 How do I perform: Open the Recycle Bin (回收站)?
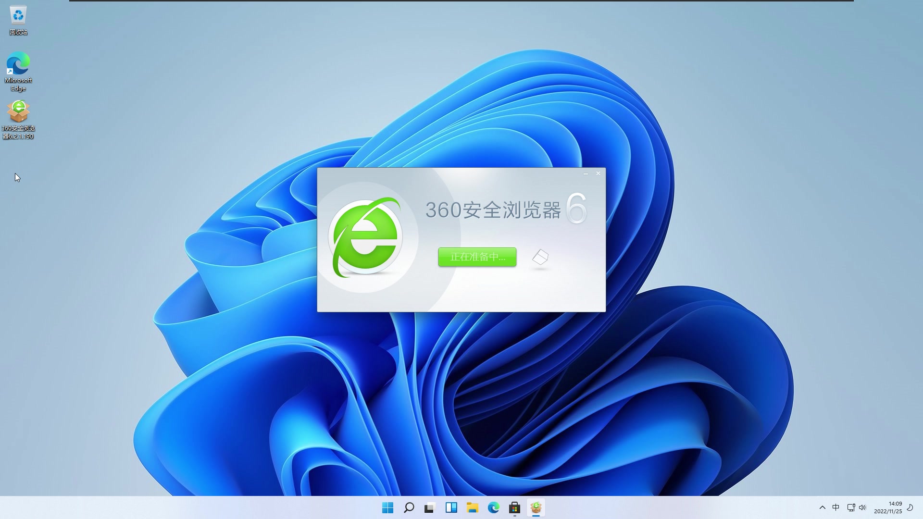point(18,16)
